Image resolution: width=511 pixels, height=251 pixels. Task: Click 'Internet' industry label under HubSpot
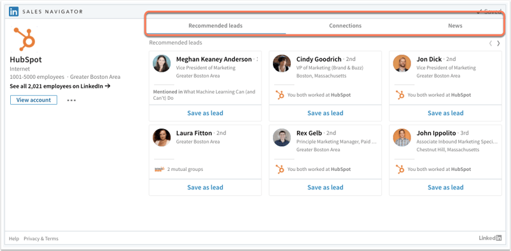pos(20,69)
